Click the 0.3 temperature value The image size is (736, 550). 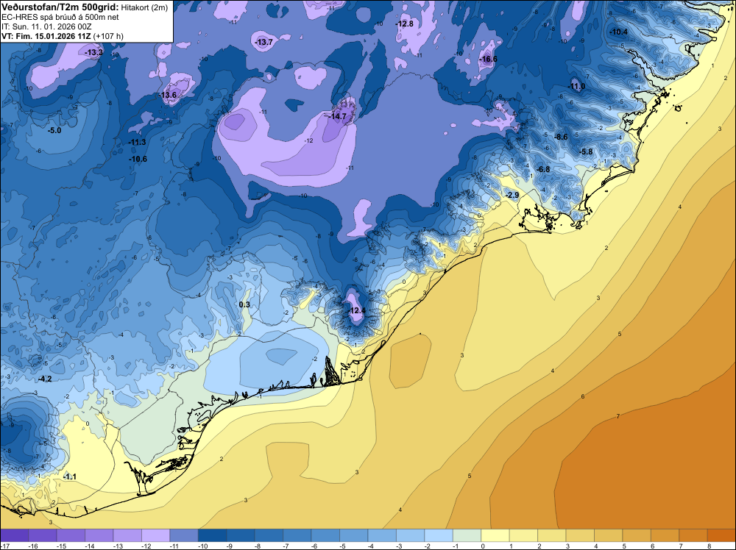(244, 304)
